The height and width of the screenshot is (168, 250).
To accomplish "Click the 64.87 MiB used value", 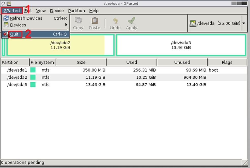I will [146, 84].
